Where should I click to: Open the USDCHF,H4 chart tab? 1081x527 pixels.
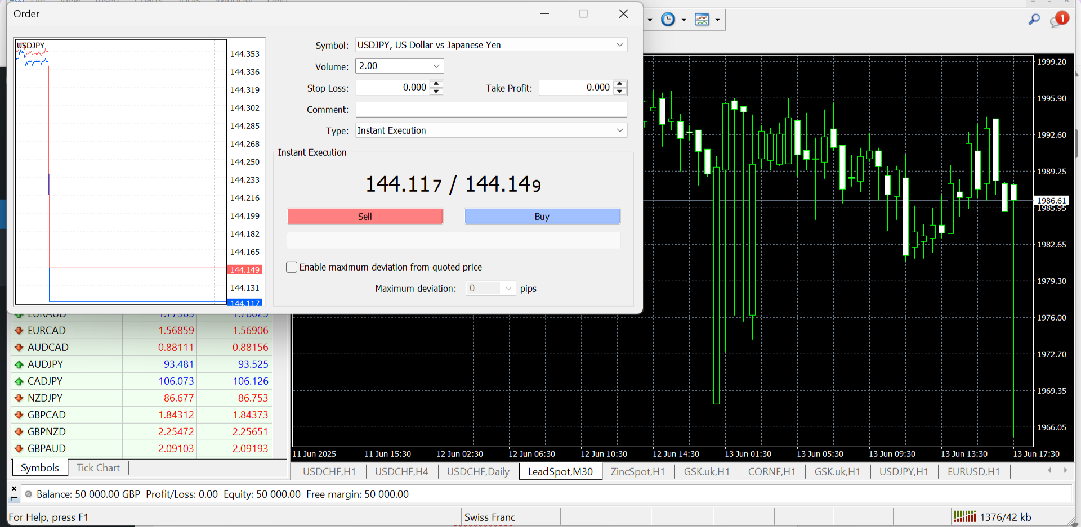401,472
